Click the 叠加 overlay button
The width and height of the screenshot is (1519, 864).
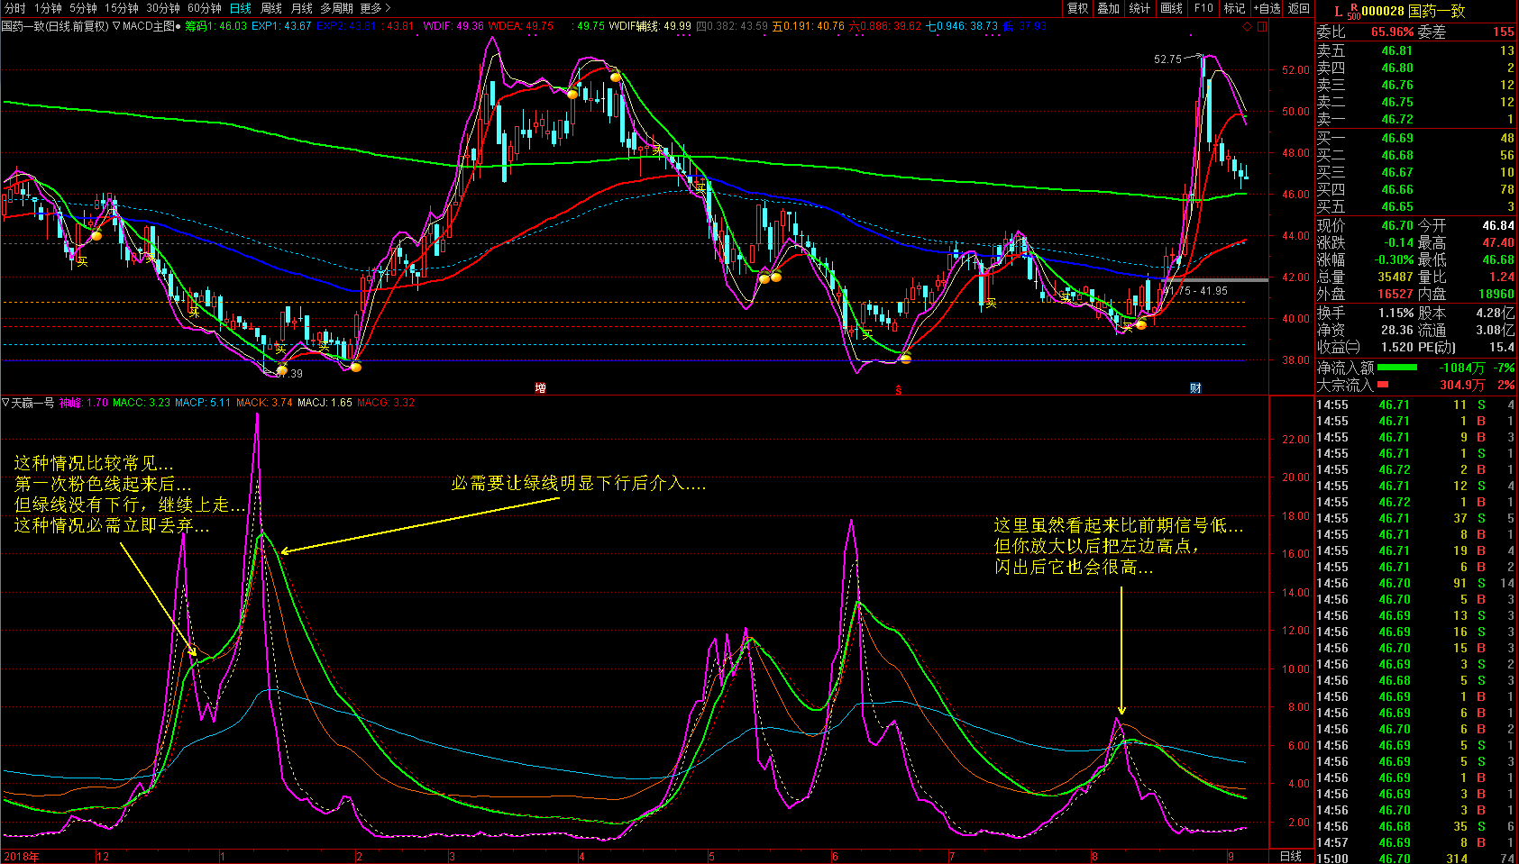click(1108, 8)
